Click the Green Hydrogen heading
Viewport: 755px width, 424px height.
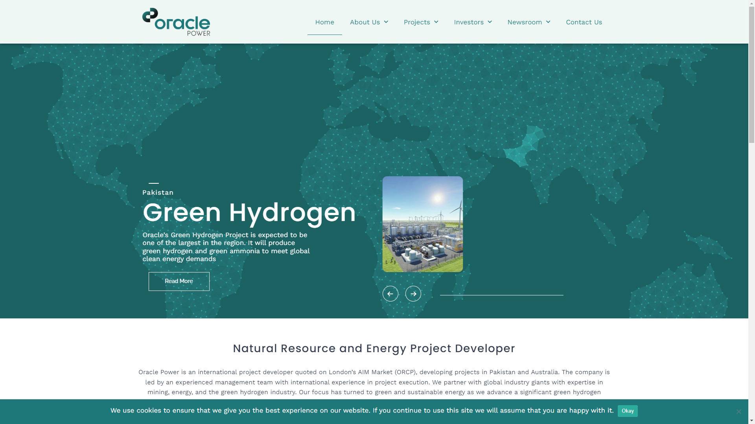click(x=249, y=213)
